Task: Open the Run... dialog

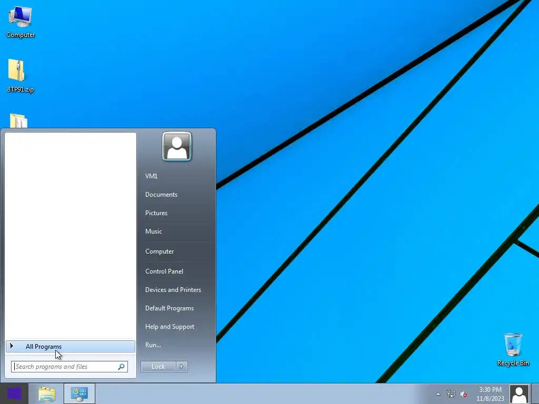Action: coord(153,345)
